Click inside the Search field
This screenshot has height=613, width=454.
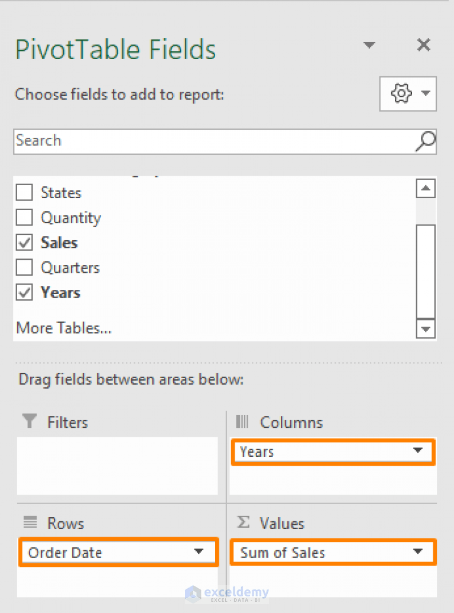coord(177,141)
